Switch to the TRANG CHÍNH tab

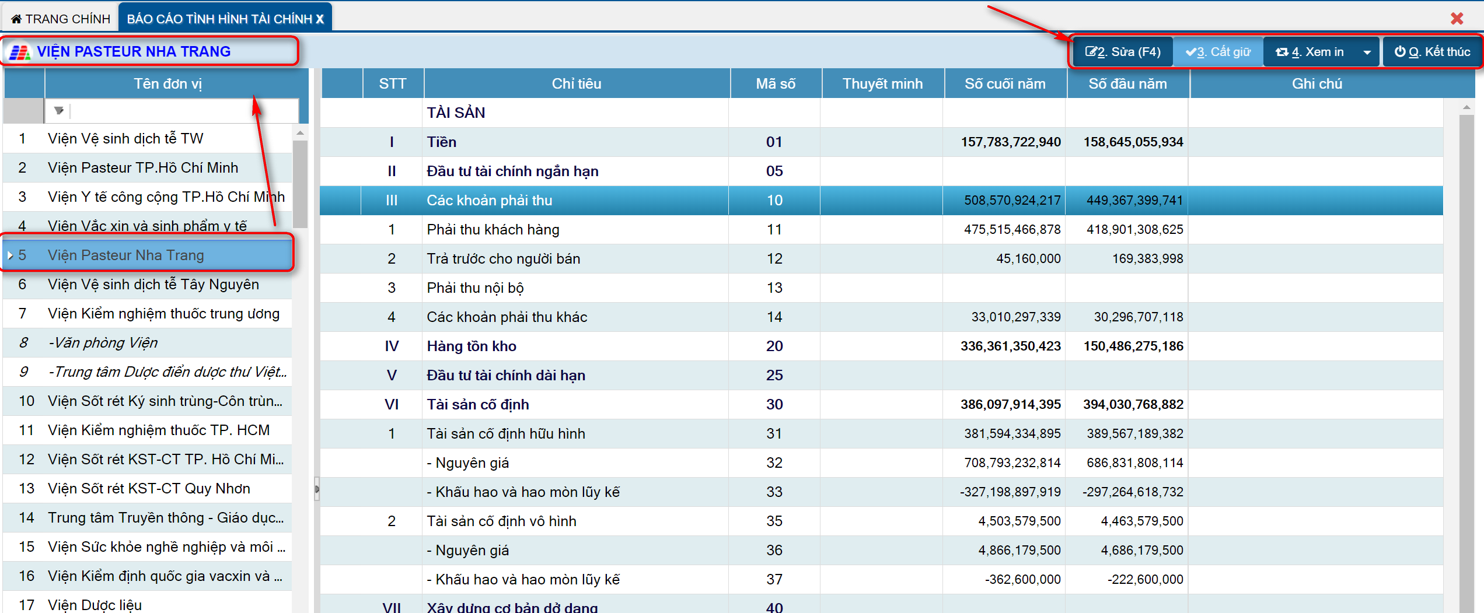coord(61,19)
